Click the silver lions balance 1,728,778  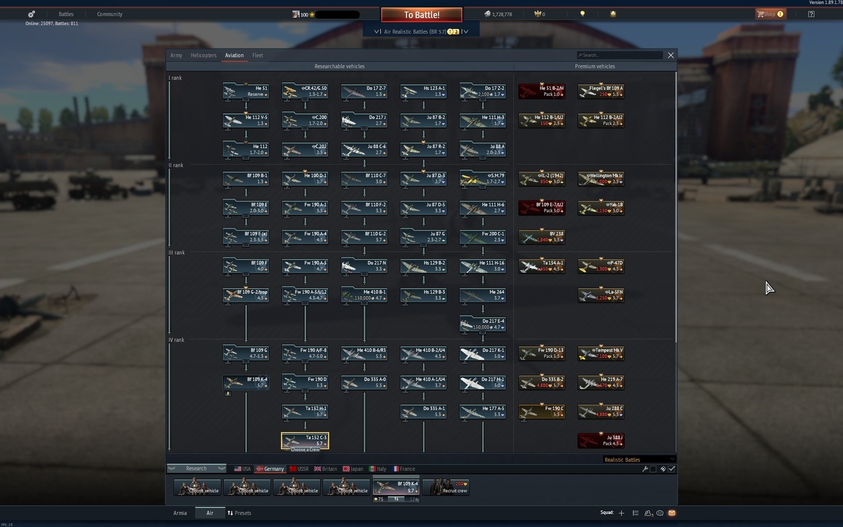498,14
